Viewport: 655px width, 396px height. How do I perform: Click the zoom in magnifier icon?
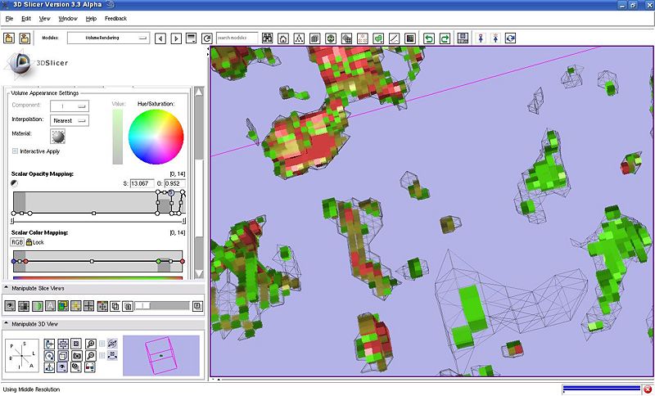coord(91,344)
